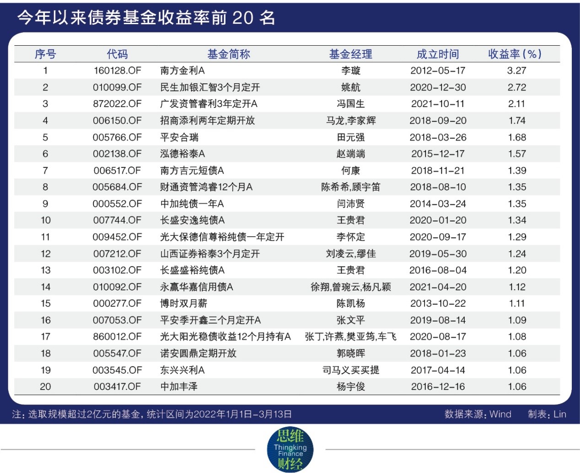Select fund 光大保德信尊裕纯债一年定开
This screenshot has height=473, width=580.
coord(222,237)
